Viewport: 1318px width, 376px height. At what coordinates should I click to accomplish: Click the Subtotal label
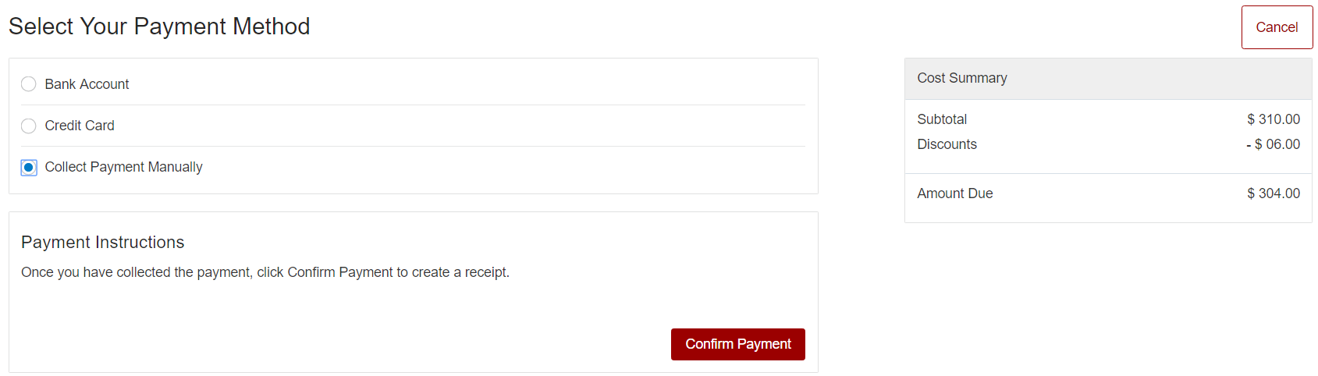tap(942, 119)
